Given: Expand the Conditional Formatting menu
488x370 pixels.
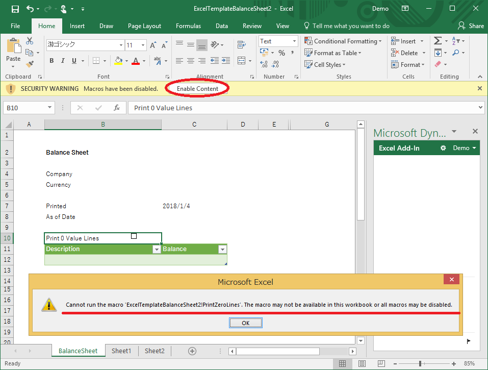Looking at the screenshot, I should pyautogui.click(x=343, y=41).
